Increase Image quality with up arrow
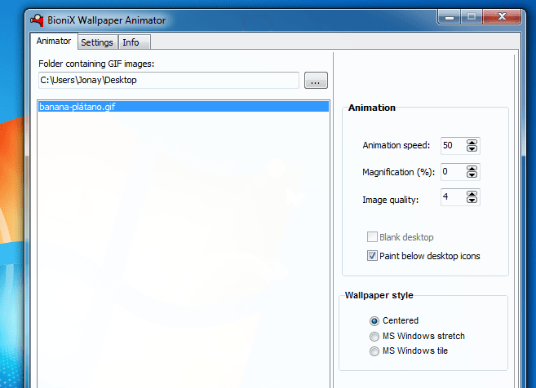 pyautogui.click(x=472, y=194)
